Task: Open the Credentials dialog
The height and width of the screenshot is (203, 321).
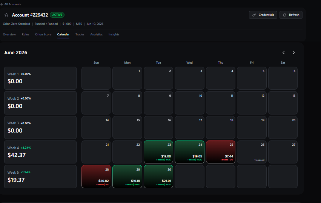Action: tap(263, 15)
